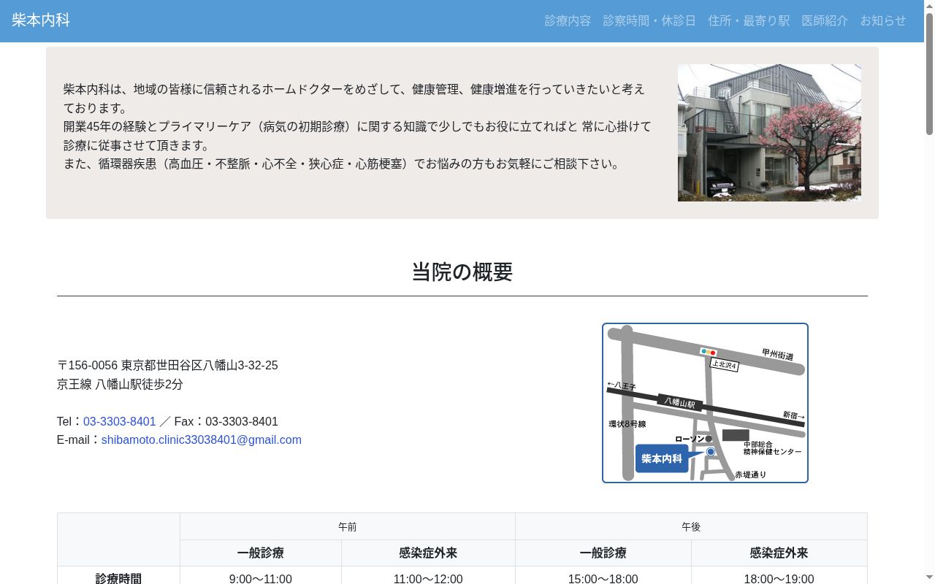Open お知らせ navigation link
The height and width of the screenshot is (584, 935).
tap(883, 20)
